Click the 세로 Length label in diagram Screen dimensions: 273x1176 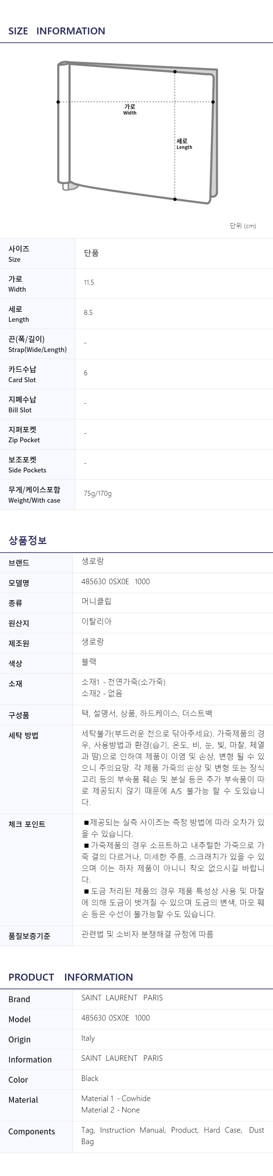[184, 144]
